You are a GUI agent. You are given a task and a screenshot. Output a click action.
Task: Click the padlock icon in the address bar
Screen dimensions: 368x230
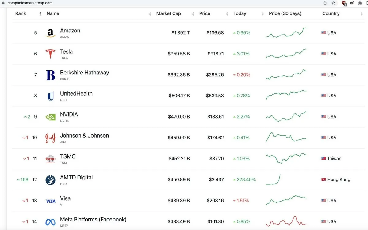tap(4, 3)
